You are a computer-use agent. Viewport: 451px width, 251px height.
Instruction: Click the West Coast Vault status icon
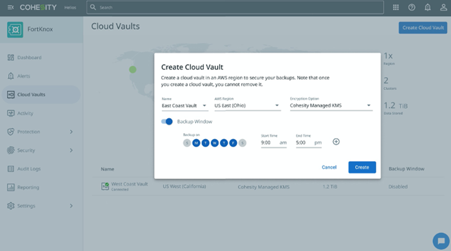point(105,186)
